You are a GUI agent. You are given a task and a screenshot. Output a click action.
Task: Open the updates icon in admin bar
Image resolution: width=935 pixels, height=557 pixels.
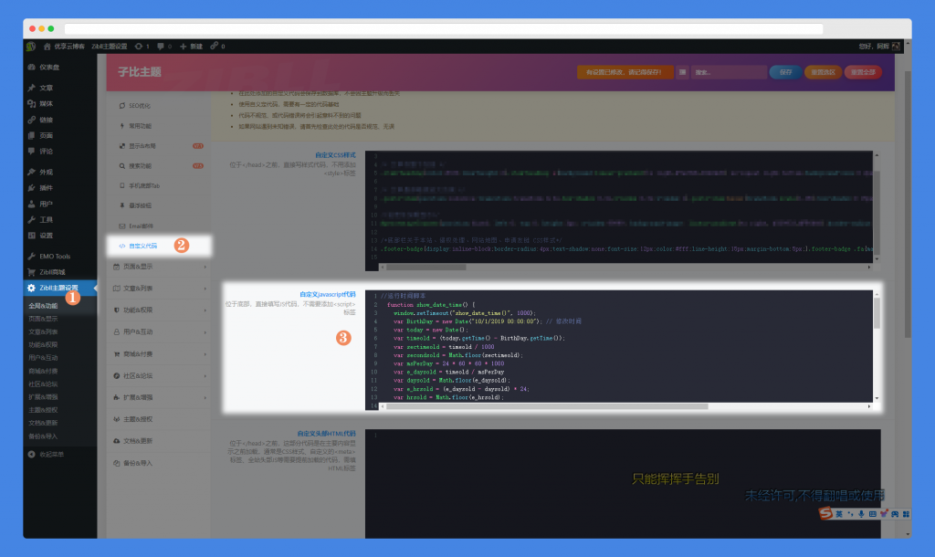coord(139,46)
